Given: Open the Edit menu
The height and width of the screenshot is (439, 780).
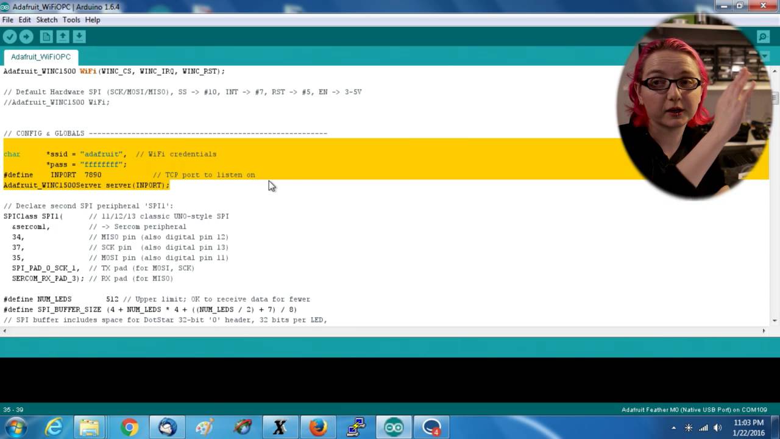Looking at the screenshot, I should [x=25, y=20].
